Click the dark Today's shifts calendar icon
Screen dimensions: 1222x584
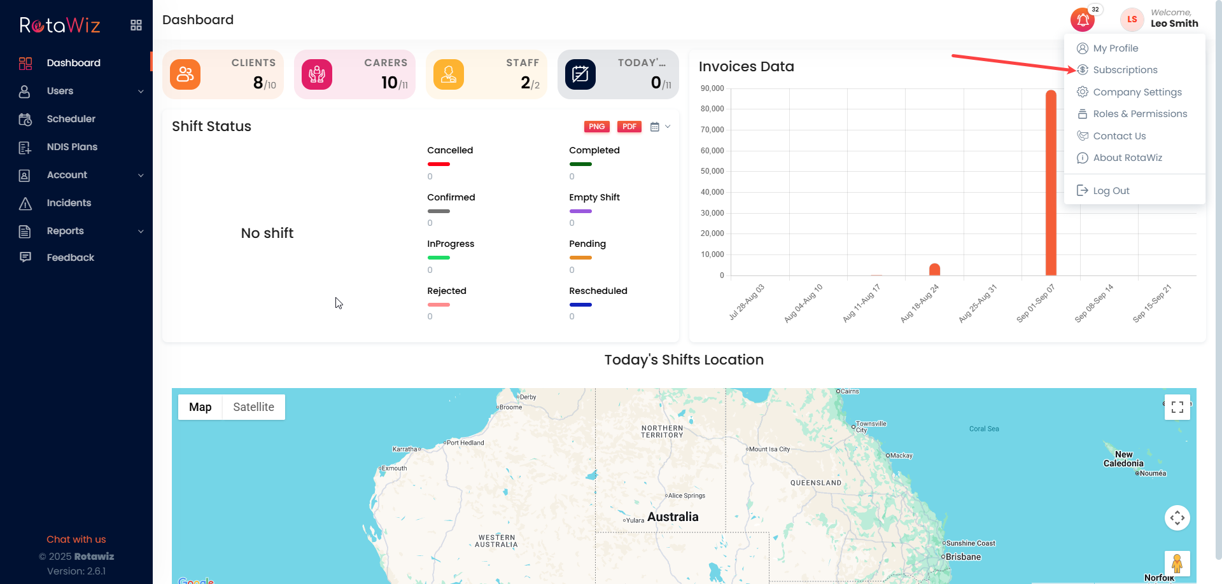click(x=580, y=74)
